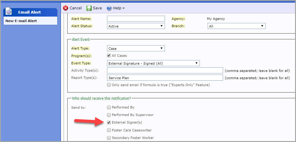Open the Event Type dropdown

tap(153, 63)
